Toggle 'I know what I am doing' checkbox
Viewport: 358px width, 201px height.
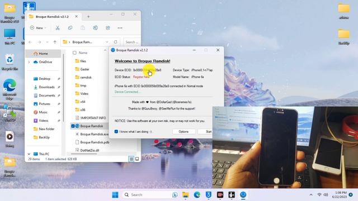116,132
